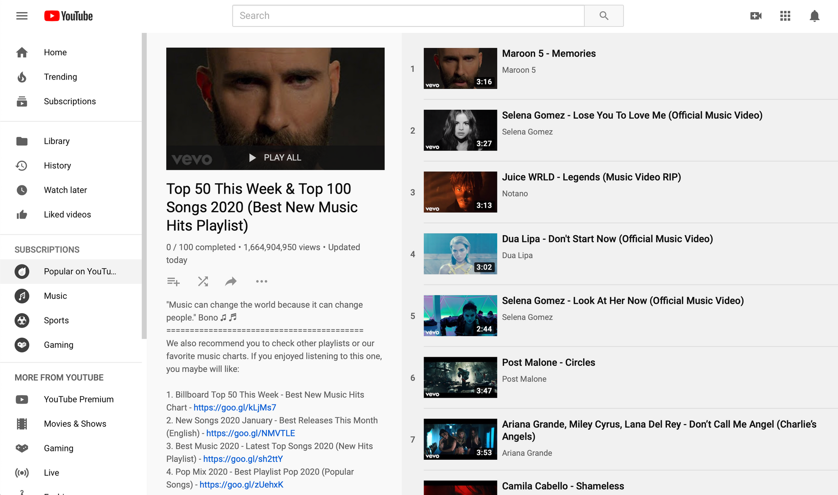
Task: Go to Trending in sidebar
Action: [x=60, y=77]
